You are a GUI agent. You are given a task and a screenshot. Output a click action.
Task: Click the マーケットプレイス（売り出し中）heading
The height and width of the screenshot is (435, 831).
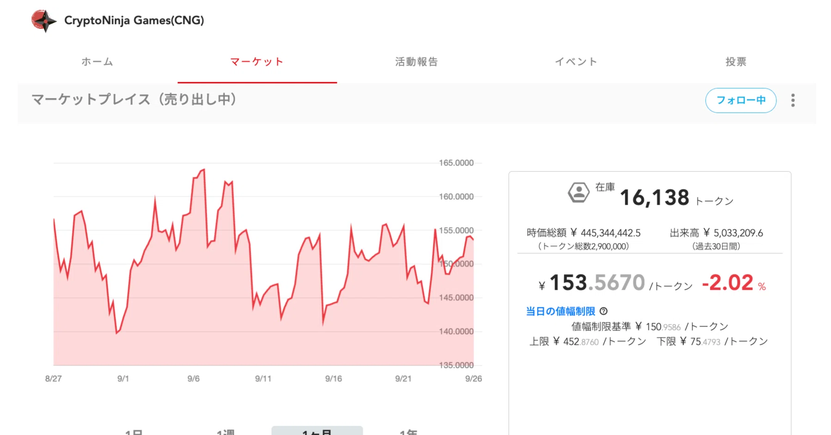point(134,99)
